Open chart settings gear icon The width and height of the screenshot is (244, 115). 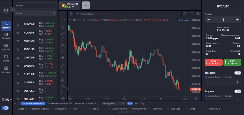click(185, 14)
